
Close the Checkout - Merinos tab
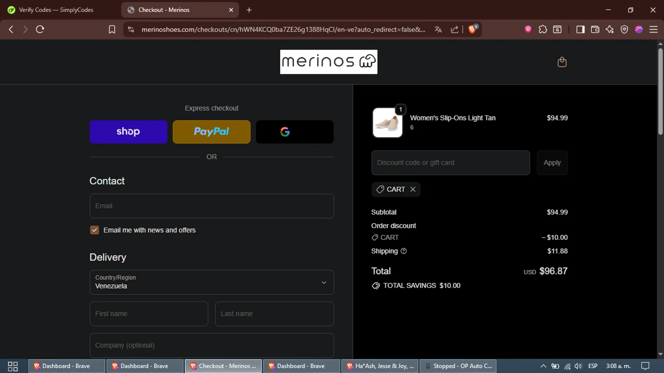click(x=231, y=10)
